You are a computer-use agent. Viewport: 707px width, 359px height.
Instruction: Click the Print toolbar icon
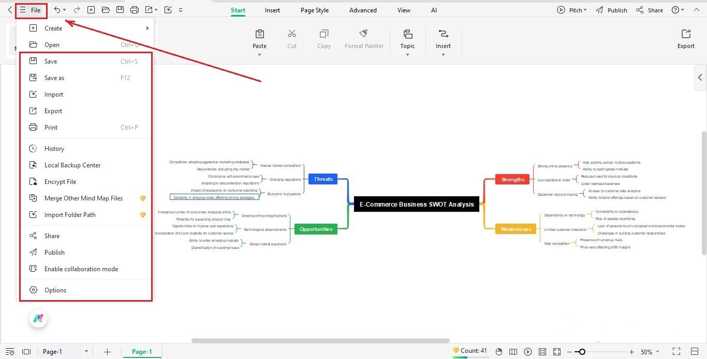[x=135, y=10]
